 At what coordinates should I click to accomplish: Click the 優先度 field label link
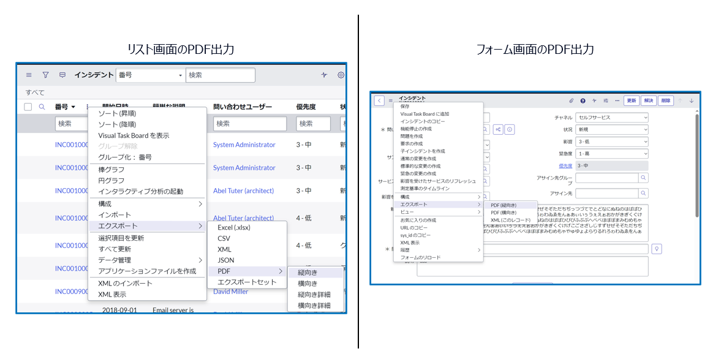coord(565,165)
